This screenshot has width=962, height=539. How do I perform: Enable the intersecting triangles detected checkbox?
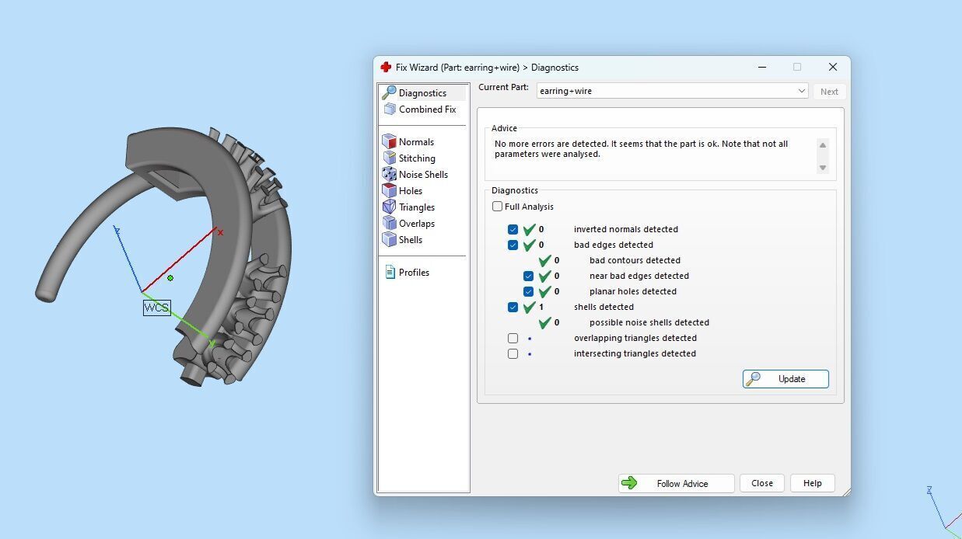513,353
